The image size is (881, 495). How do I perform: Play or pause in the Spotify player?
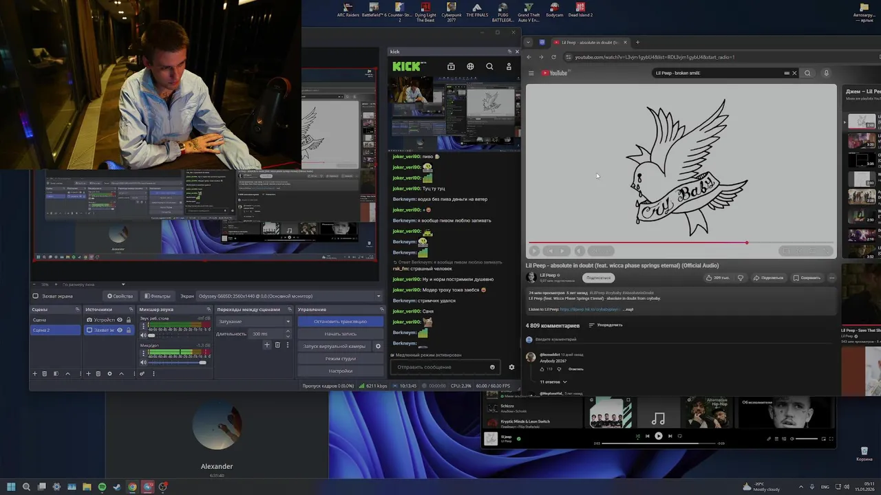pyautogui.click(x=659, y=436)
